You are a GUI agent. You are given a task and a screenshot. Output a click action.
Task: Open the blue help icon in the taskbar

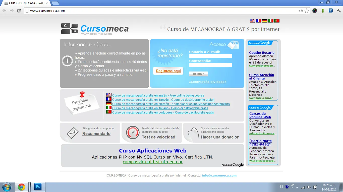tap(287, 187)
